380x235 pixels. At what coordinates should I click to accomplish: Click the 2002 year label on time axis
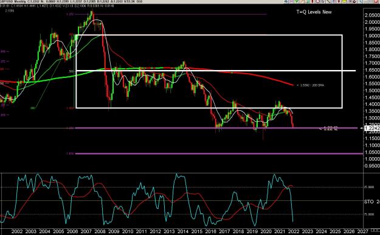[17, 231]
